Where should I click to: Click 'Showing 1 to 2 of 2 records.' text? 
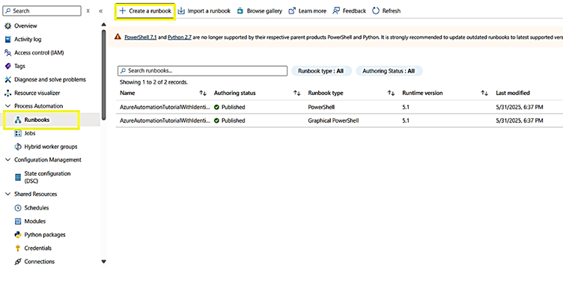pyautogui.click(x=153, y=82)
